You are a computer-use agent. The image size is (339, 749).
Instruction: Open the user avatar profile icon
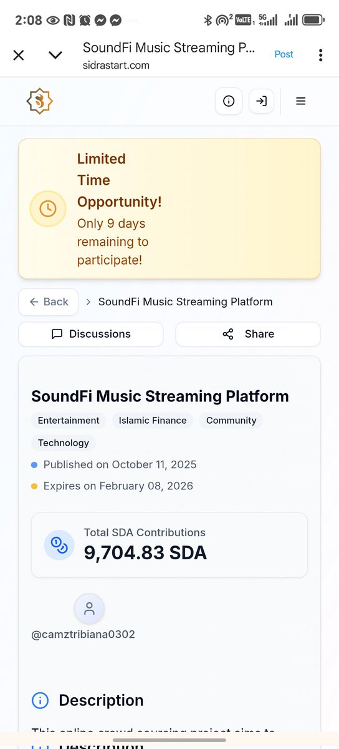point(89,609)
